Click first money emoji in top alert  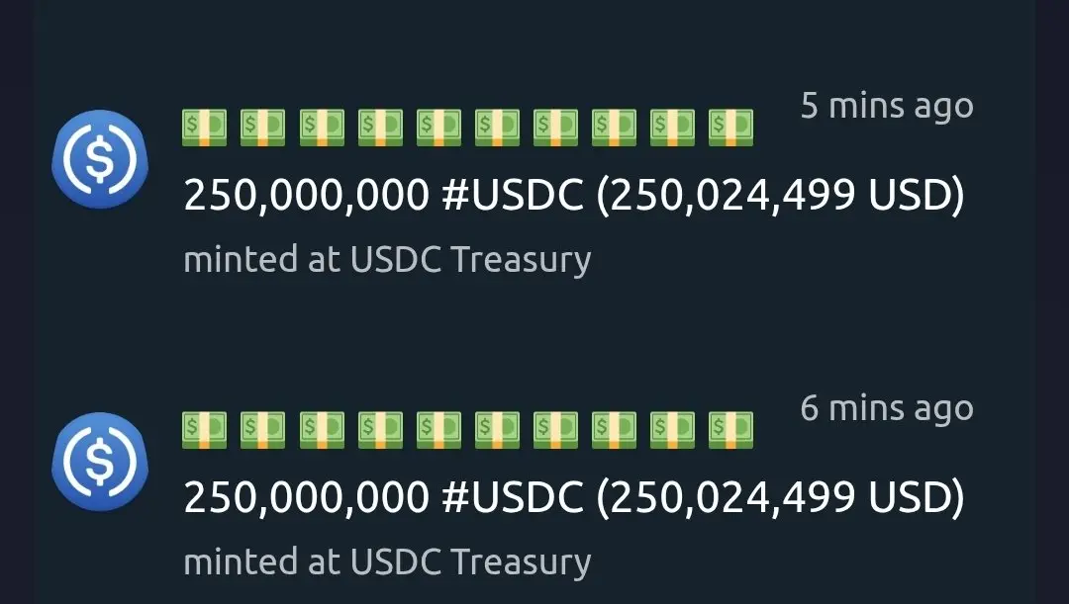pos(205,128)
